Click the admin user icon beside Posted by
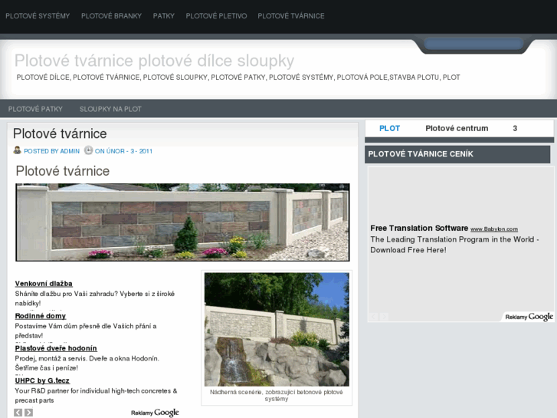Screen dimensions: 557x418 coord(17,150)
